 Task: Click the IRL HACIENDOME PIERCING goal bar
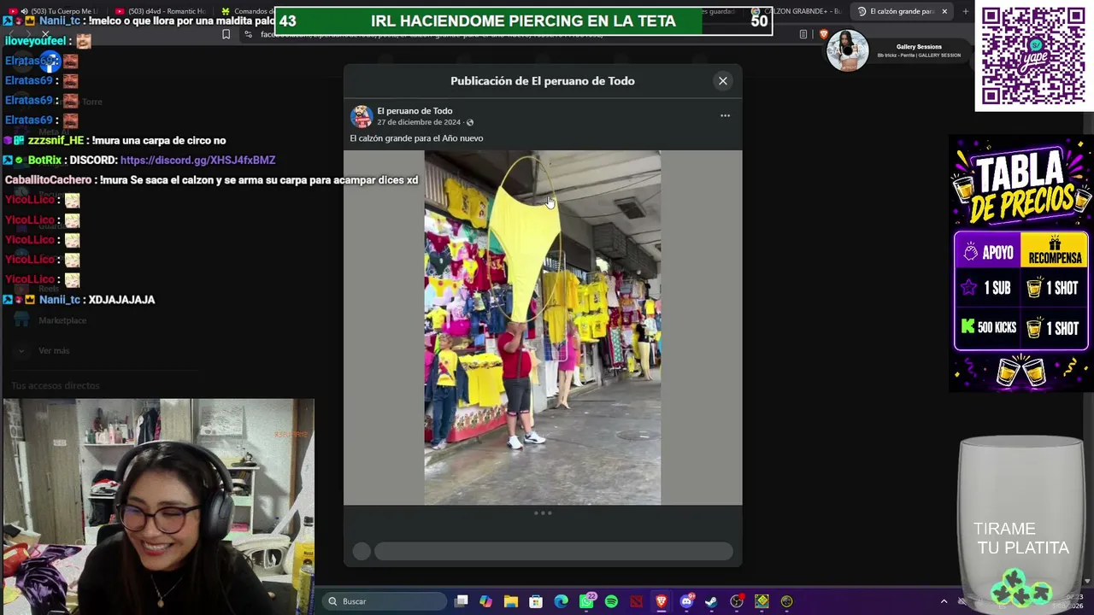(x=523, y=21)
